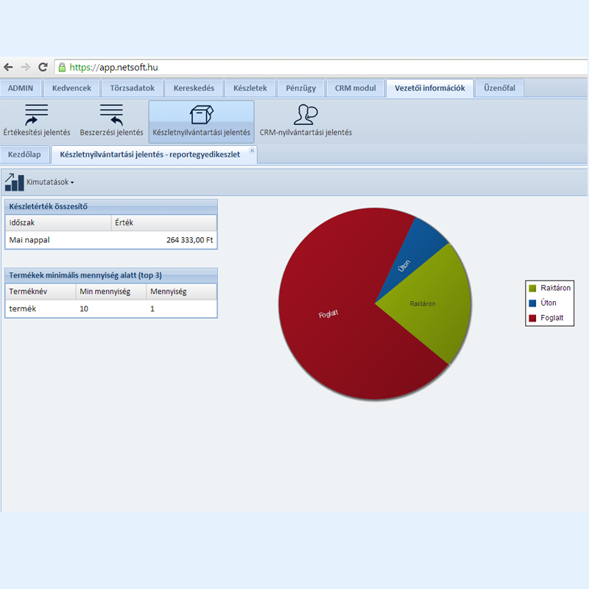Select the Üzenőfal tab
This screenshot has height=589, width=589.
[x=499, y=88]
